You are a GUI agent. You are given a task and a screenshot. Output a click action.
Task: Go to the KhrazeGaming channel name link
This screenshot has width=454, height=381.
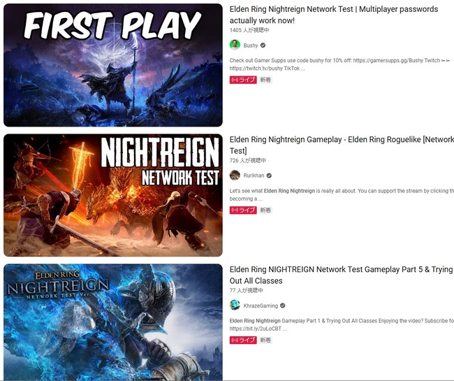261,305
